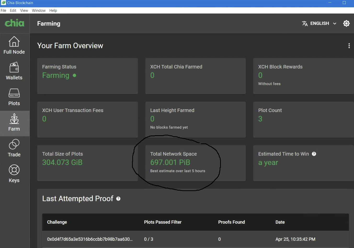The height and width of the screenshot is (248, 354).
Task: Click the Last Attempted Proof help icon
Action: click(118, 199)
